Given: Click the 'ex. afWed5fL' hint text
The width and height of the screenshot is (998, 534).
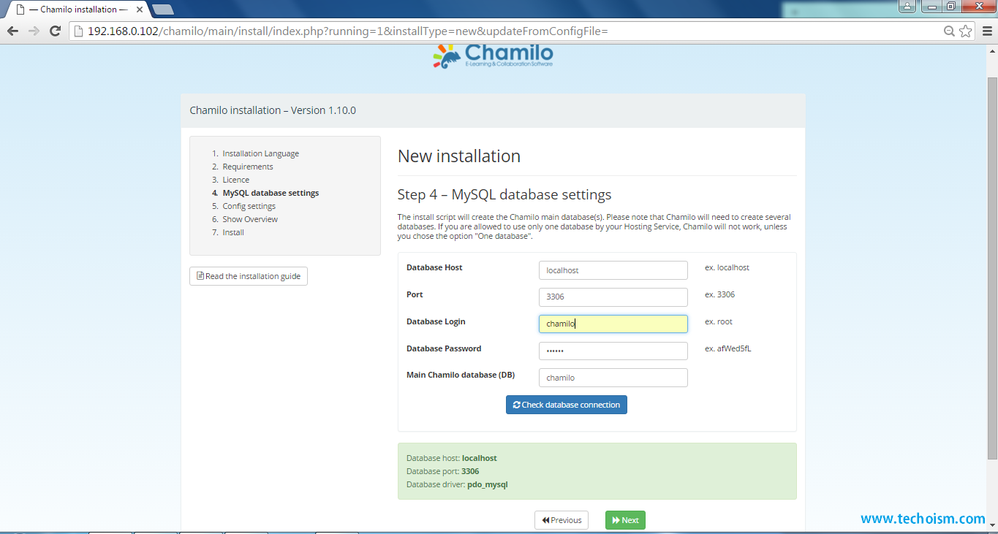Looking at the screenshot, I should point(727,348).
